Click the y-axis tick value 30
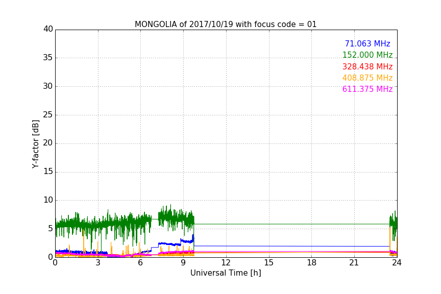The width and height of the screenshot is (441, 294). point(48,86)
